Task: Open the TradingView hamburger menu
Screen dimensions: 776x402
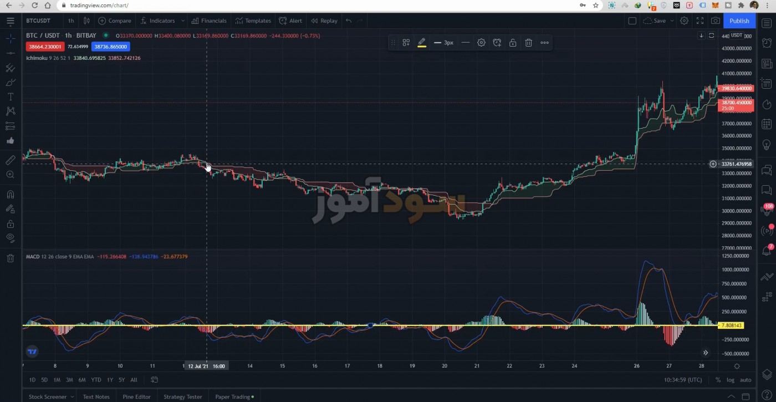Action: [x=10, y=21]
